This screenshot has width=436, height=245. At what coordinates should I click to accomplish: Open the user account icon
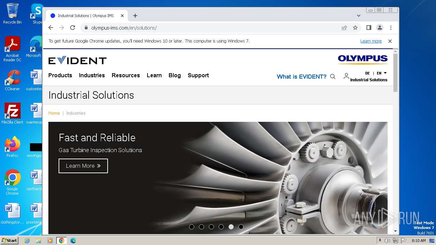click(346, 76)
